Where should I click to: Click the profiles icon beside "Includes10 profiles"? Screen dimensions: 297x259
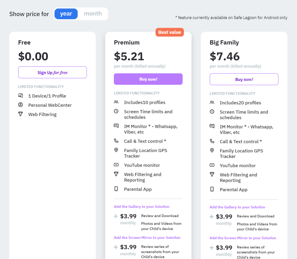point(116,102)
